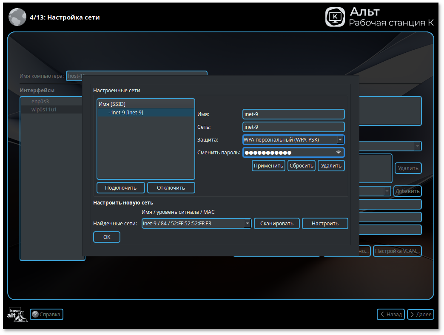Click the Alt Workstation K logo icon
Image resolution: width=444 pixels, height=335 pixels.
pos(335,17)
